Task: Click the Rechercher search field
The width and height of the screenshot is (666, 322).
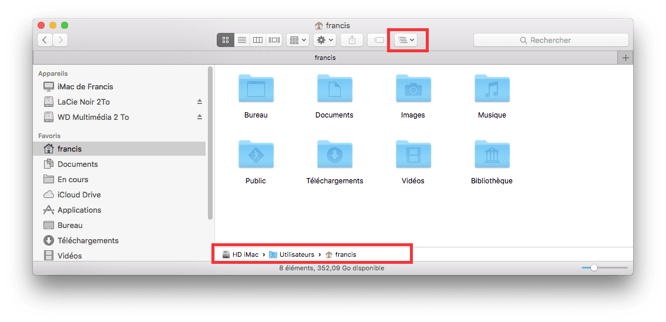Action: coord(551,40)
